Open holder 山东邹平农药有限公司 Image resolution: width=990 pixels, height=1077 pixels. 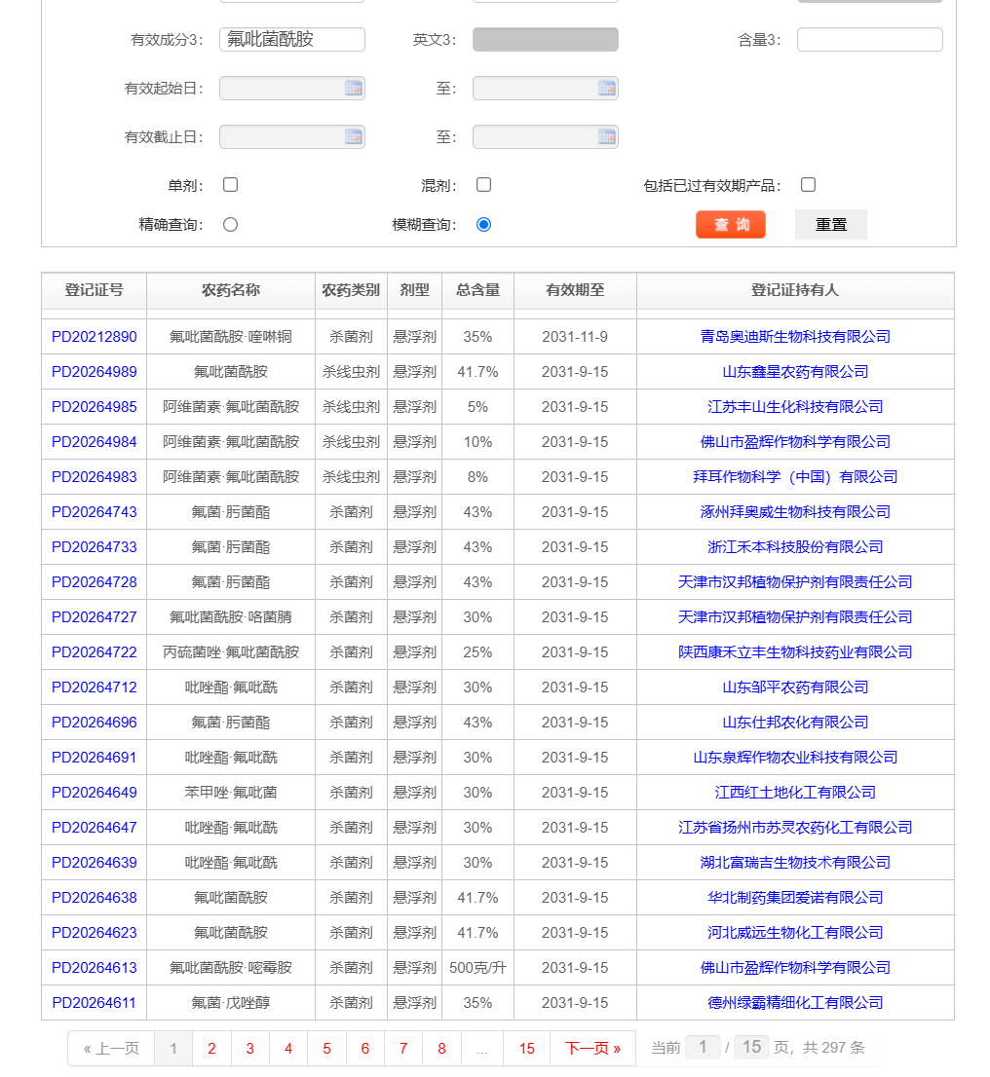(x=795, y=687)
